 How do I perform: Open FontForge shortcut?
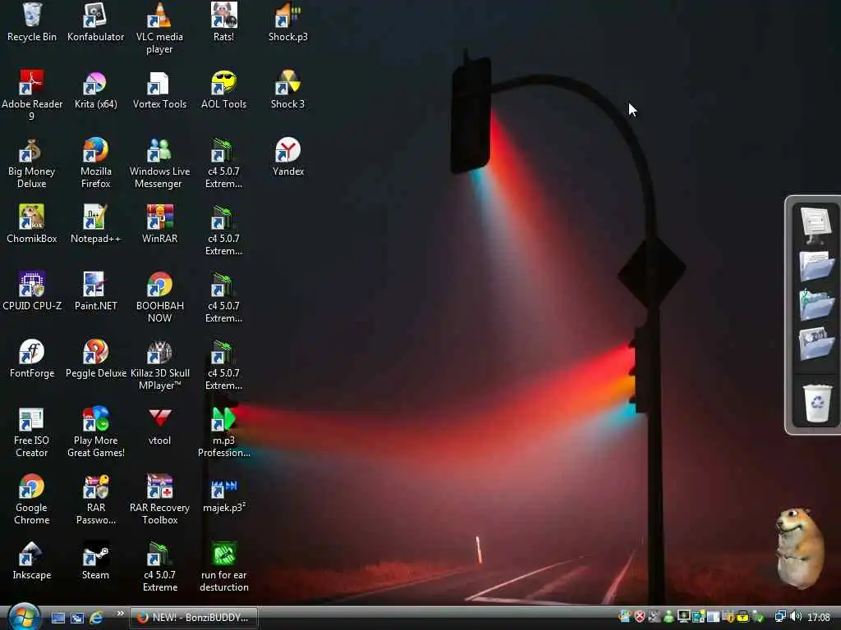(32, 359)
